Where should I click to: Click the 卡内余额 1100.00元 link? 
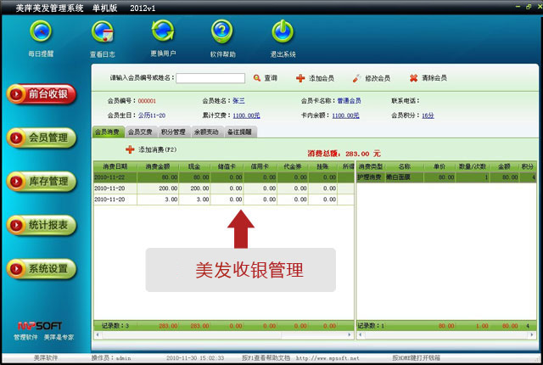pos(345,115)
